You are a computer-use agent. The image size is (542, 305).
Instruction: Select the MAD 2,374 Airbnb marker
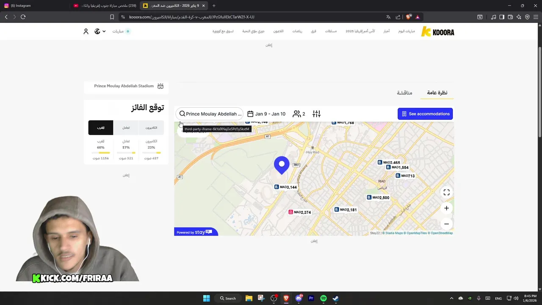tap(300, 212)
